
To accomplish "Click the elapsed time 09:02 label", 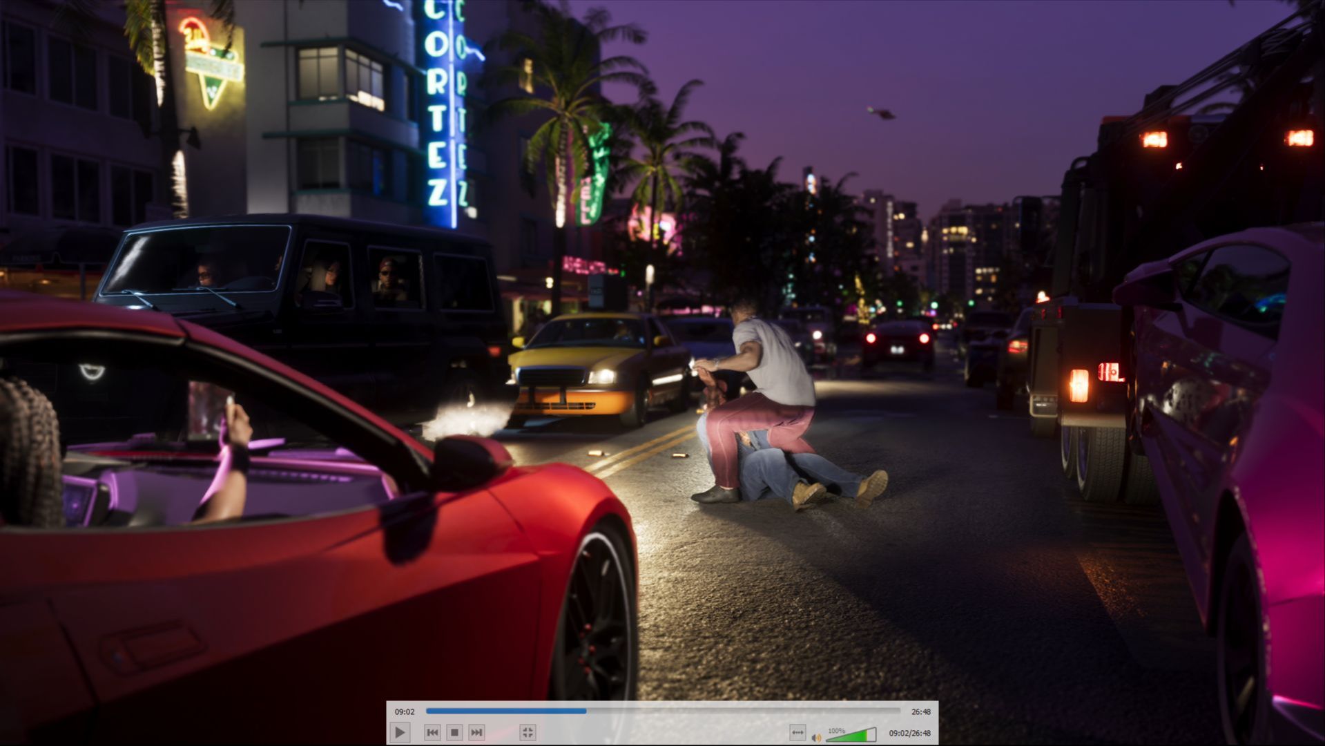I will pyautogui.click(x=405, y=711).
